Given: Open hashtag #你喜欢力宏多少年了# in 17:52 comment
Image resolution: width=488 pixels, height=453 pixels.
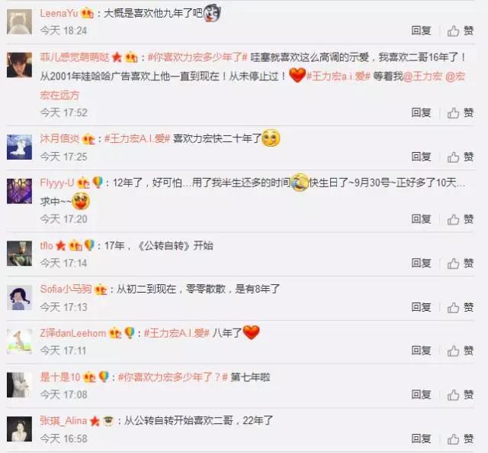Looking at the screenshot, I should click(x=197, y=57).
